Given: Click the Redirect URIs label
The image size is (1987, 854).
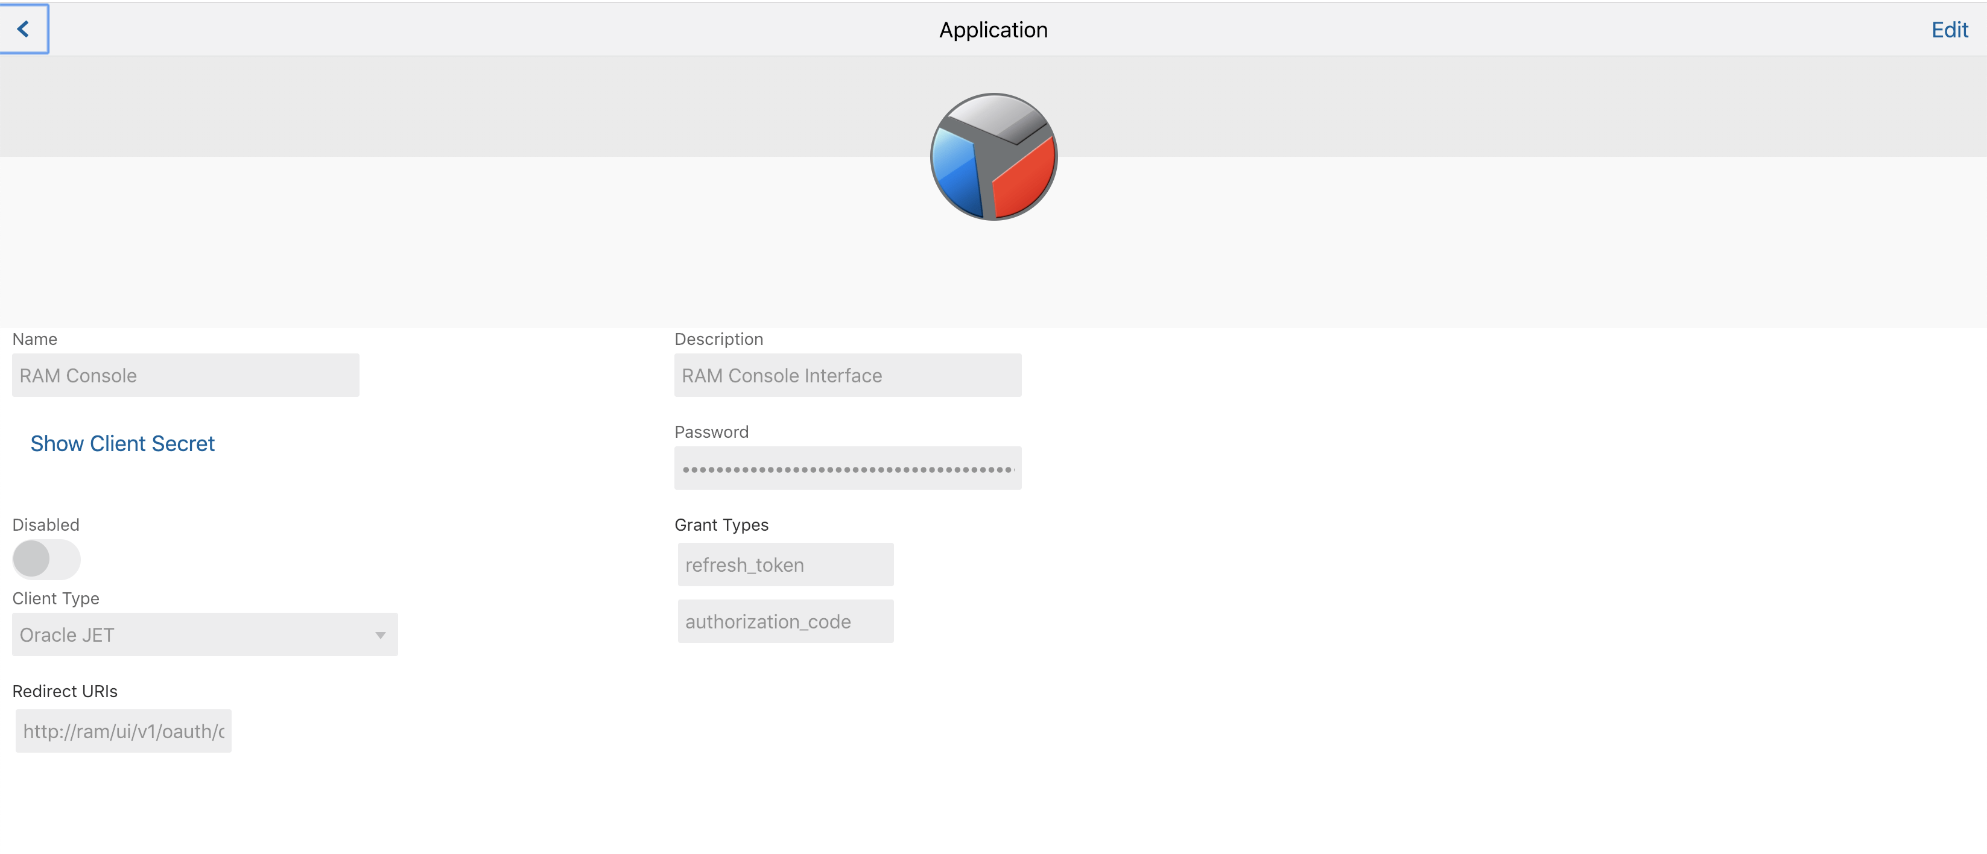Looking at the screenshot, I should (65, 691).
